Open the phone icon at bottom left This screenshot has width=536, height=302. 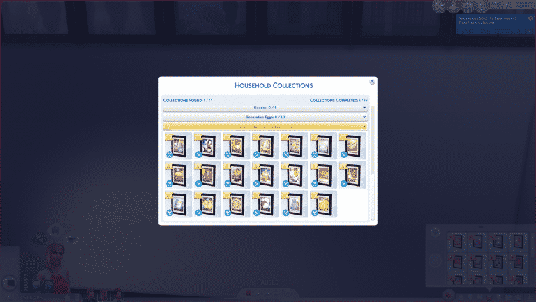tap(10, 283)
